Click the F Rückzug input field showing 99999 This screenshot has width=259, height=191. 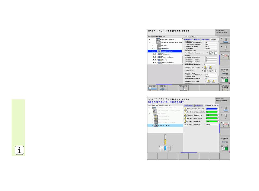pos(211,49)
